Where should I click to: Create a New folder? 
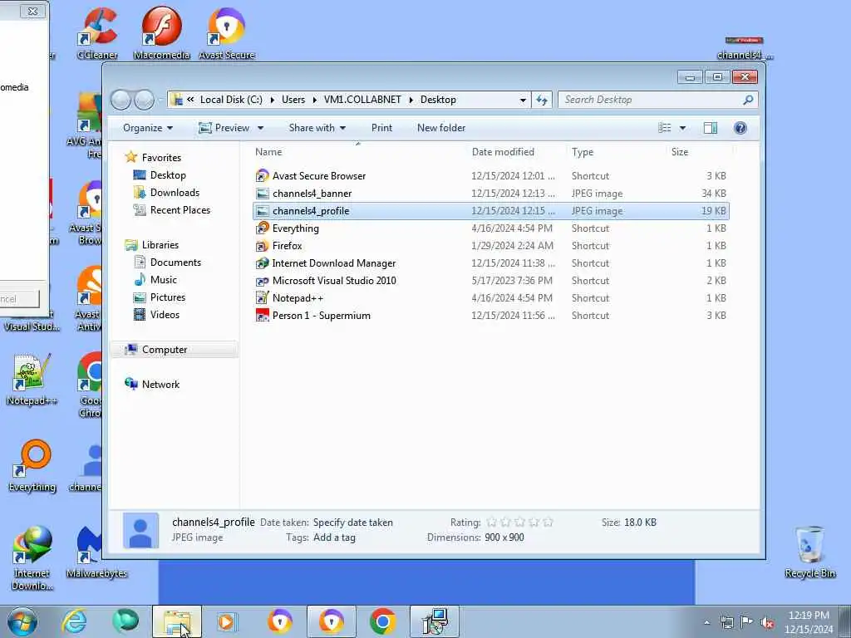(x=441, y=128)
